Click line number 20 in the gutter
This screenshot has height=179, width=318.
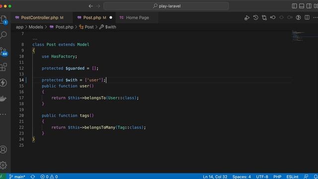click(21, 115)
